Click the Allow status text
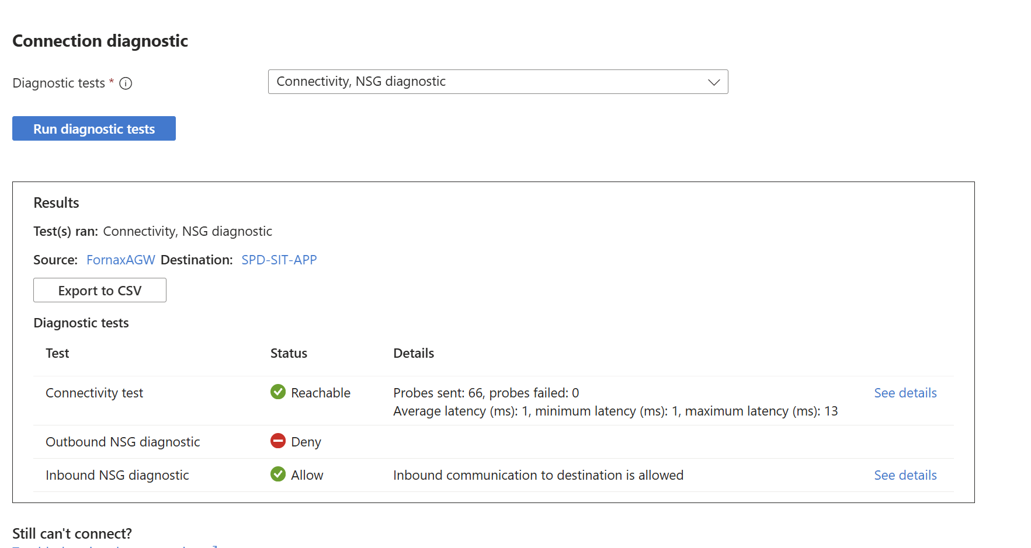The width and height of the screenshot is (1031, 548). (307, 475)
